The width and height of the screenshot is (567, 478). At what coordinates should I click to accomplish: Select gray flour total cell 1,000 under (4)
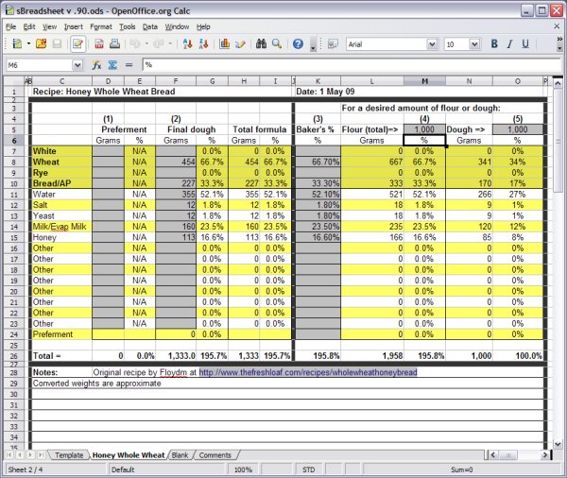424,129
